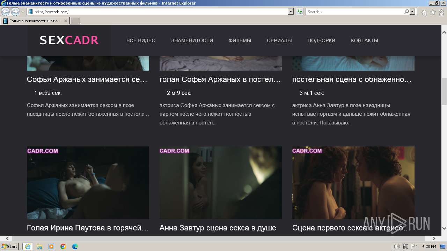Image resolution: width=447 pixels, height=251 pixels.
Task: Select the open browser tab
Action: click(x=35, y=21)
